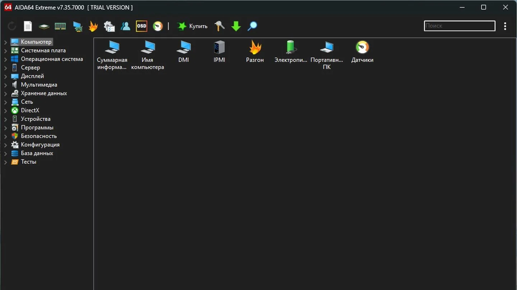The image size is (517, 290).
Task: Click the sensor gauge toolbar icon
Action: [x=158, y=26]
